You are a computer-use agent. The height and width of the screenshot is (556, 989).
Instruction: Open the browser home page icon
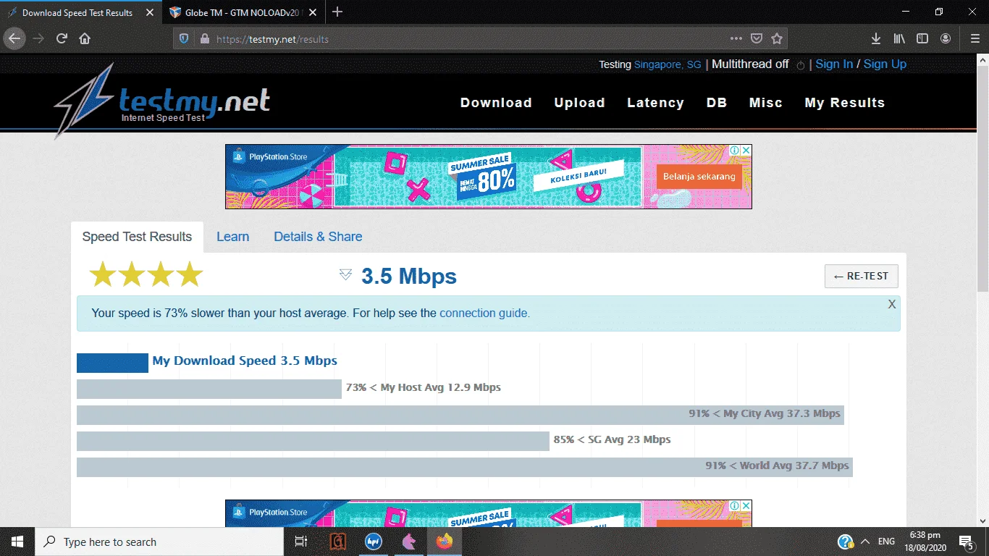coord(85,38)
